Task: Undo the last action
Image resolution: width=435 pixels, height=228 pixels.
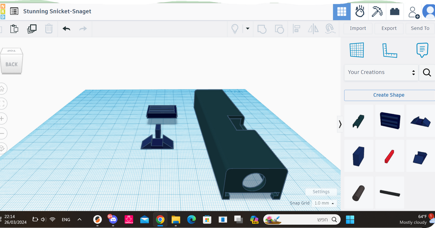Action: click(x=67, y=29)
